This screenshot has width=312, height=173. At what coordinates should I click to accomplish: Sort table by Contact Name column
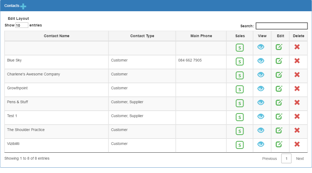click(x=57, y=36)
